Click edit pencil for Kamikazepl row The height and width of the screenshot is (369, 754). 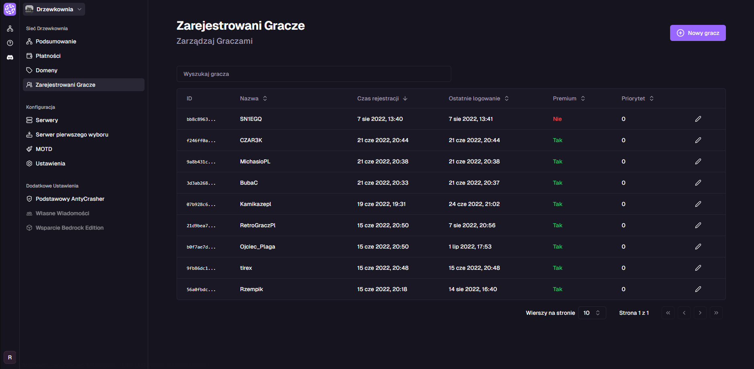pos(698,204)
